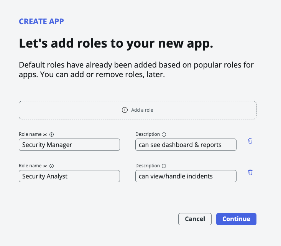Click the Role name label above Security Manager

click(x=30, y=134)
